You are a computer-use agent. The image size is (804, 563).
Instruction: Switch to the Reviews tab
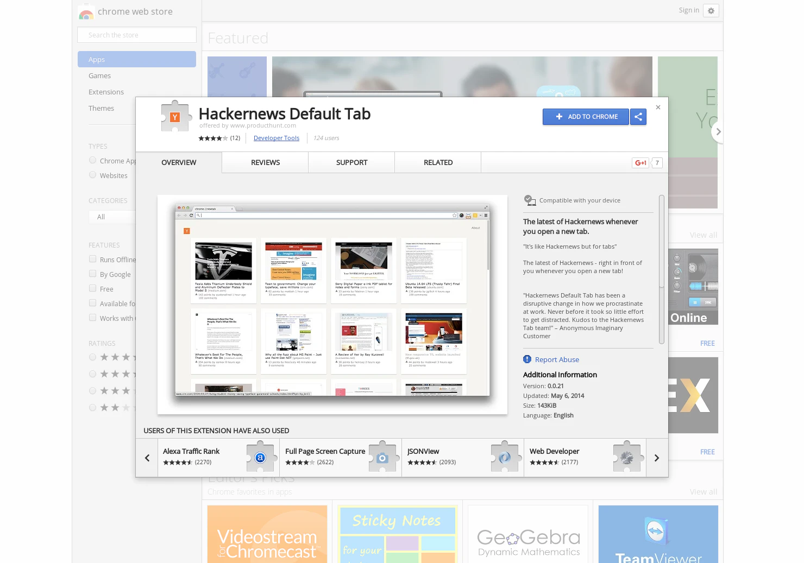click(x=265, y=162)
